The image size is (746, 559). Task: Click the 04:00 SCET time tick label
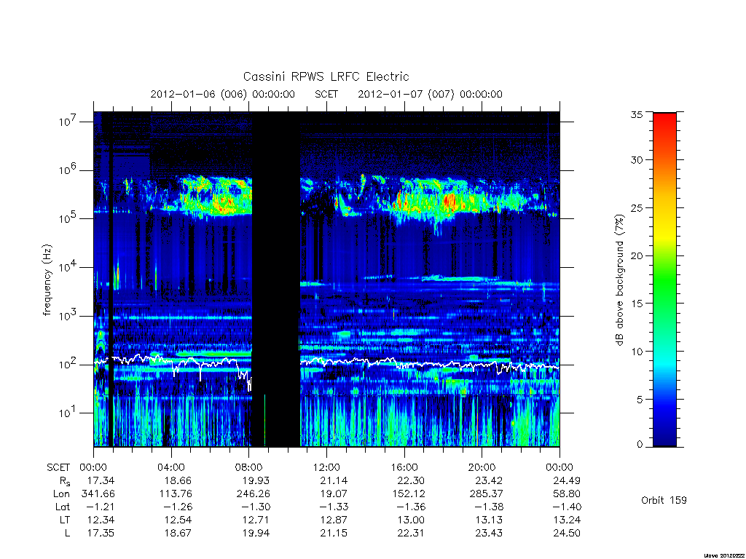click(x=170, y=467)
